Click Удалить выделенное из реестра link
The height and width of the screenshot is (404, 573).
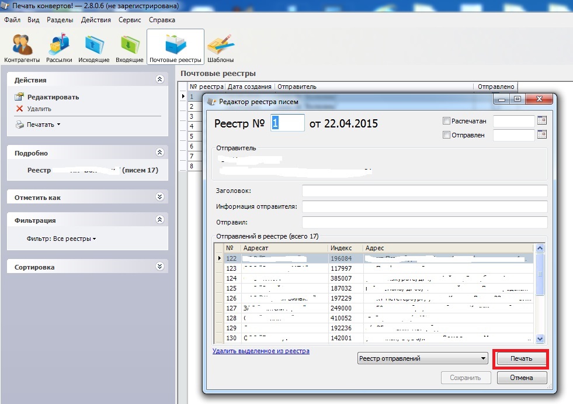click(261, 351)
